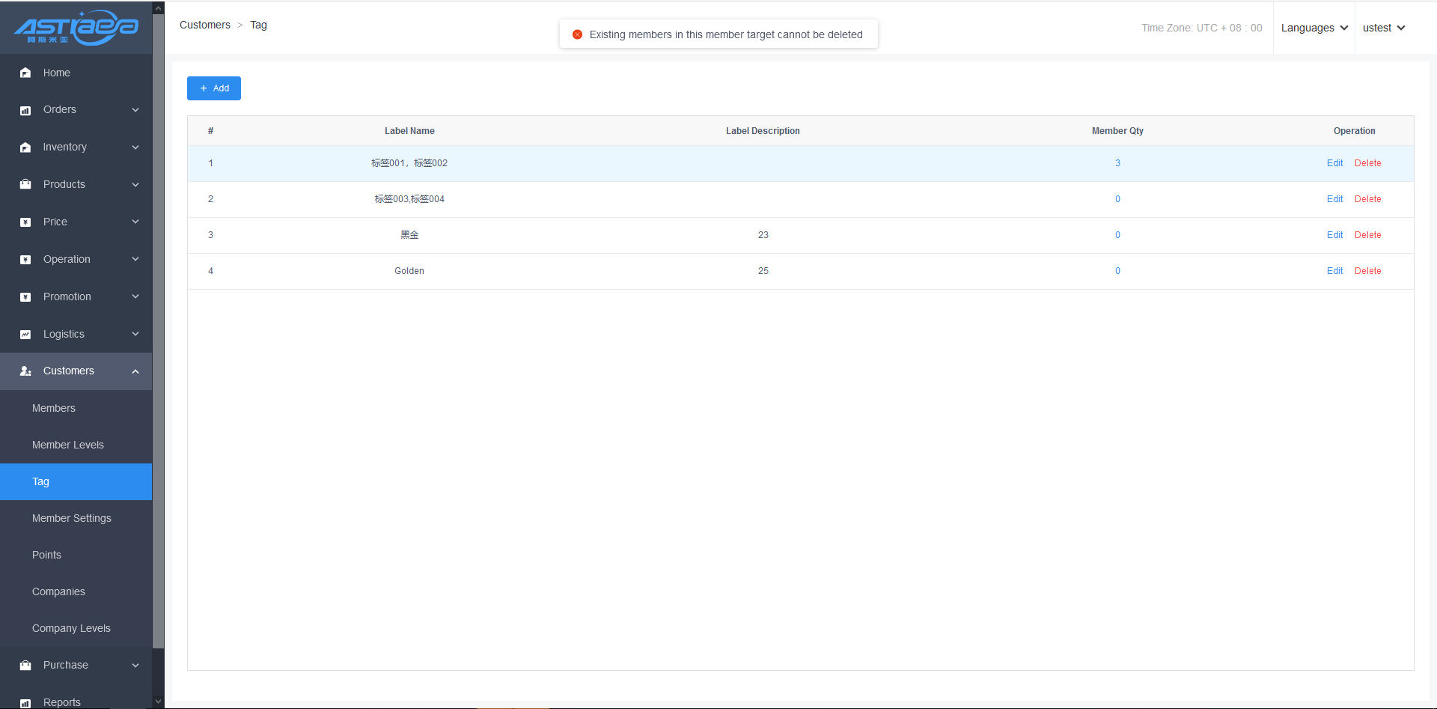
Task: Expand the Promotion menu chevron
Action: (135, 296)
